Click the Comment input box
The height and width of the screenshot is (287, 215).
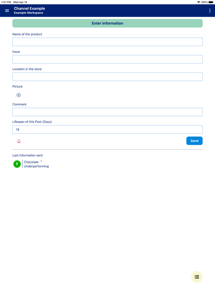(107, 112)
